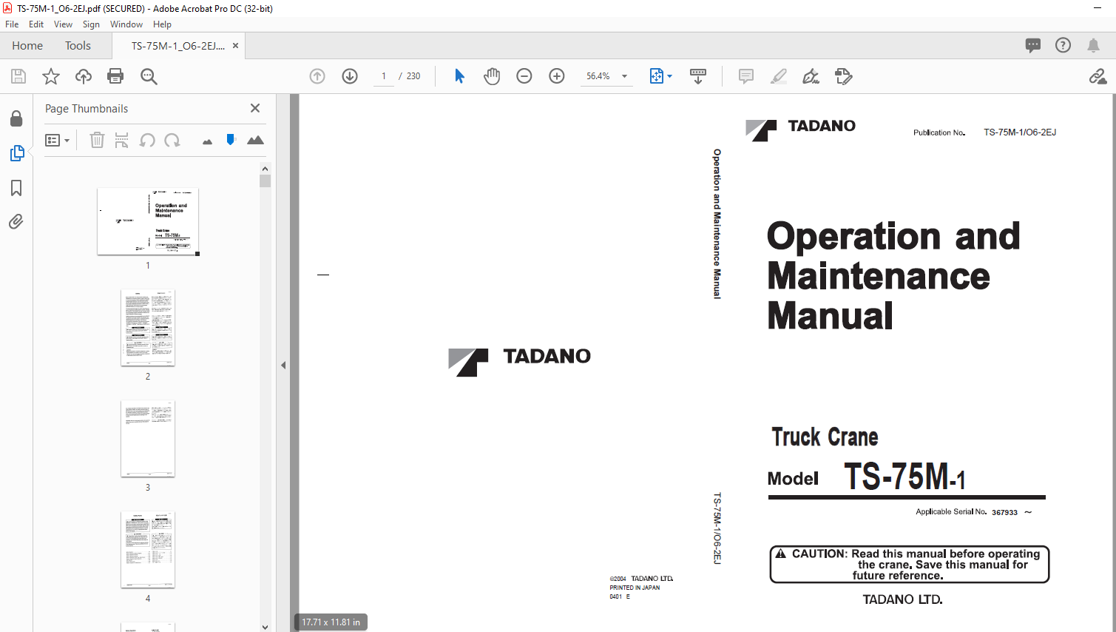Viewport: 1116px width, 632px height.
Task: Close the Page Thumbnails panel
Action: pyautogui.click(x=255, y=108)
